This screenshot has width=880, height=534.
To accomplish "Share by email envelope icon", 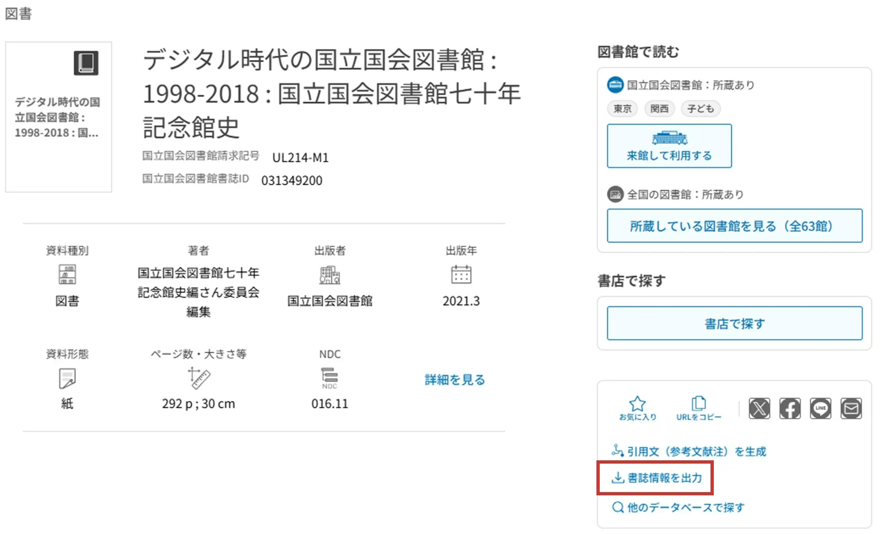I will (851, 408).
